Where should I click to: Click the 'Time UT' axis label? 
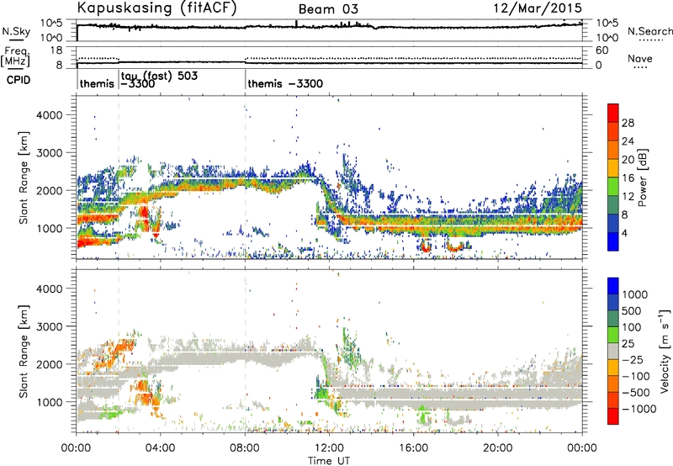[x=329, y=460]
